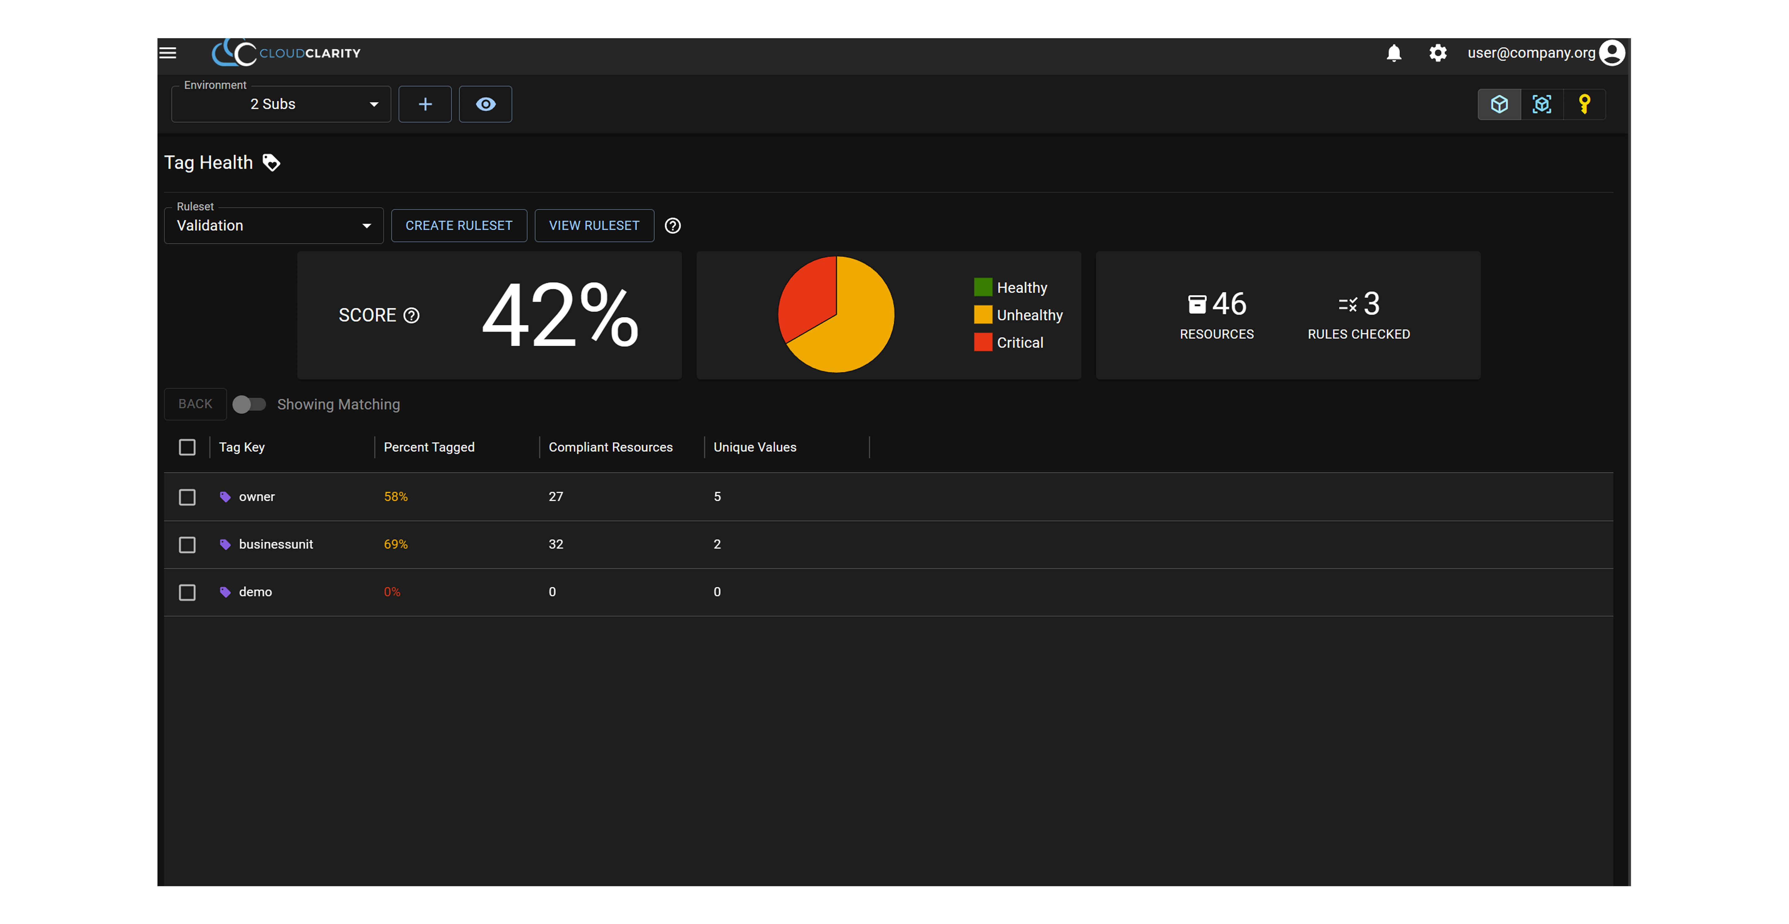Click compliant resources value 27
This screenshot has height=924, width=1789.
point(556,497)
